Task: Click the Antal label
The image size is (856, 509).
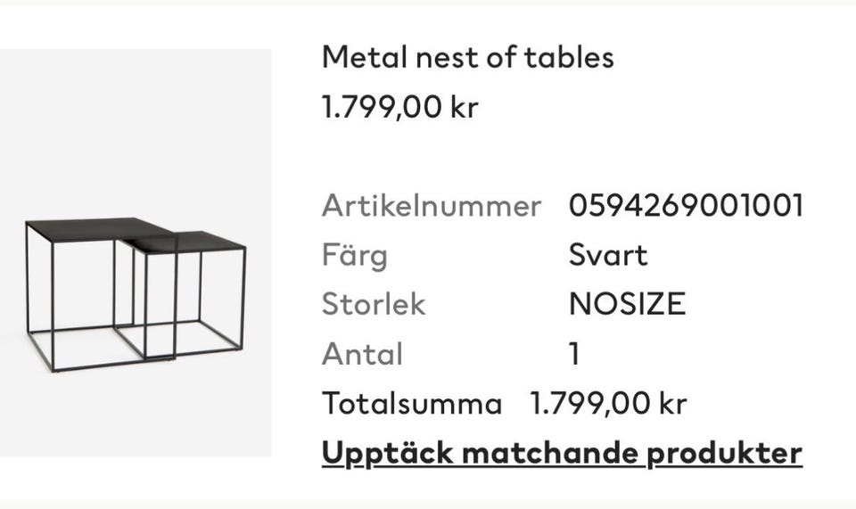Action: (x=362, y=355)
